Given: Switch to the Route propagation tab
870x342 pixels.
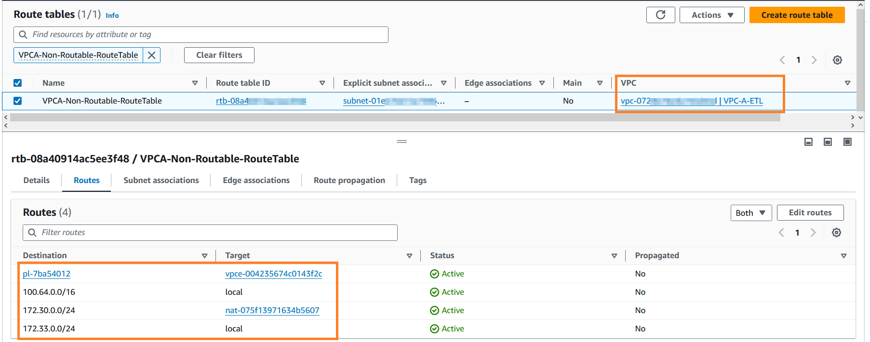Looking at the screenshot, I should tap(349, 180).
